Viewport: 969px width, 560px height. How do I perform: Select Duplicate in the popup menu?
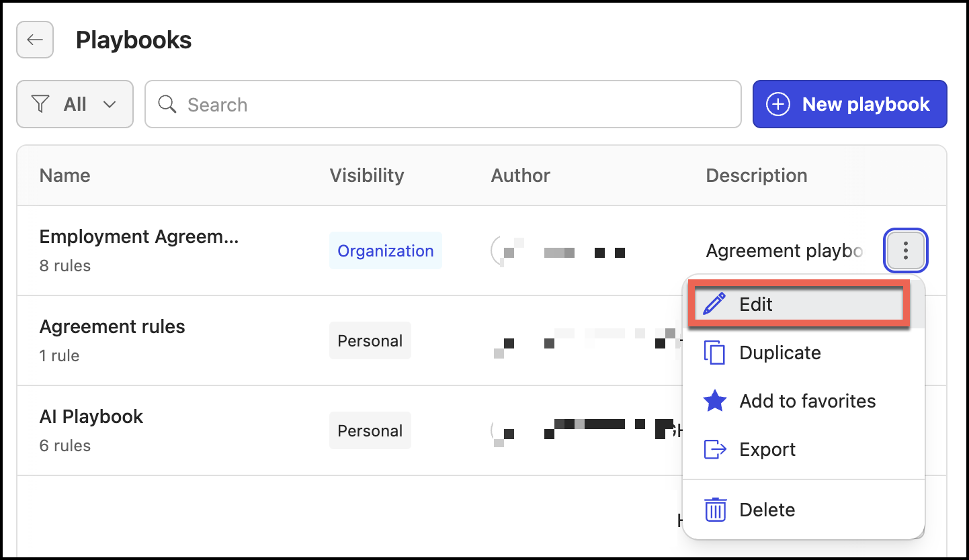(x=804, y=353)
